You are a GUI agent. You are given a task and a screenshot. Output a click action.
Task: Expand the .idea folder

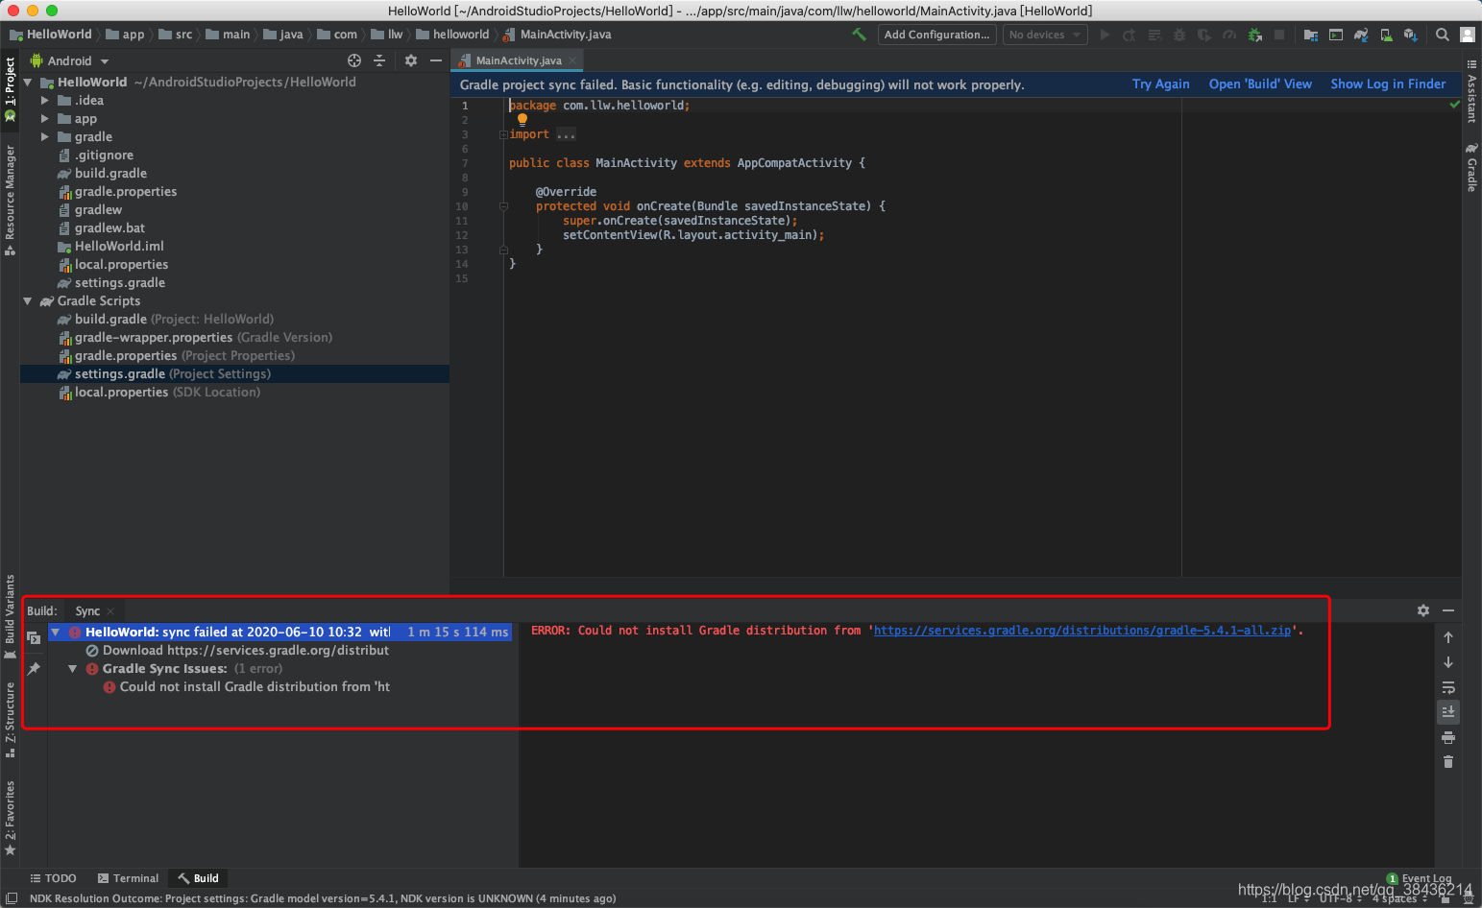point(45,100)
